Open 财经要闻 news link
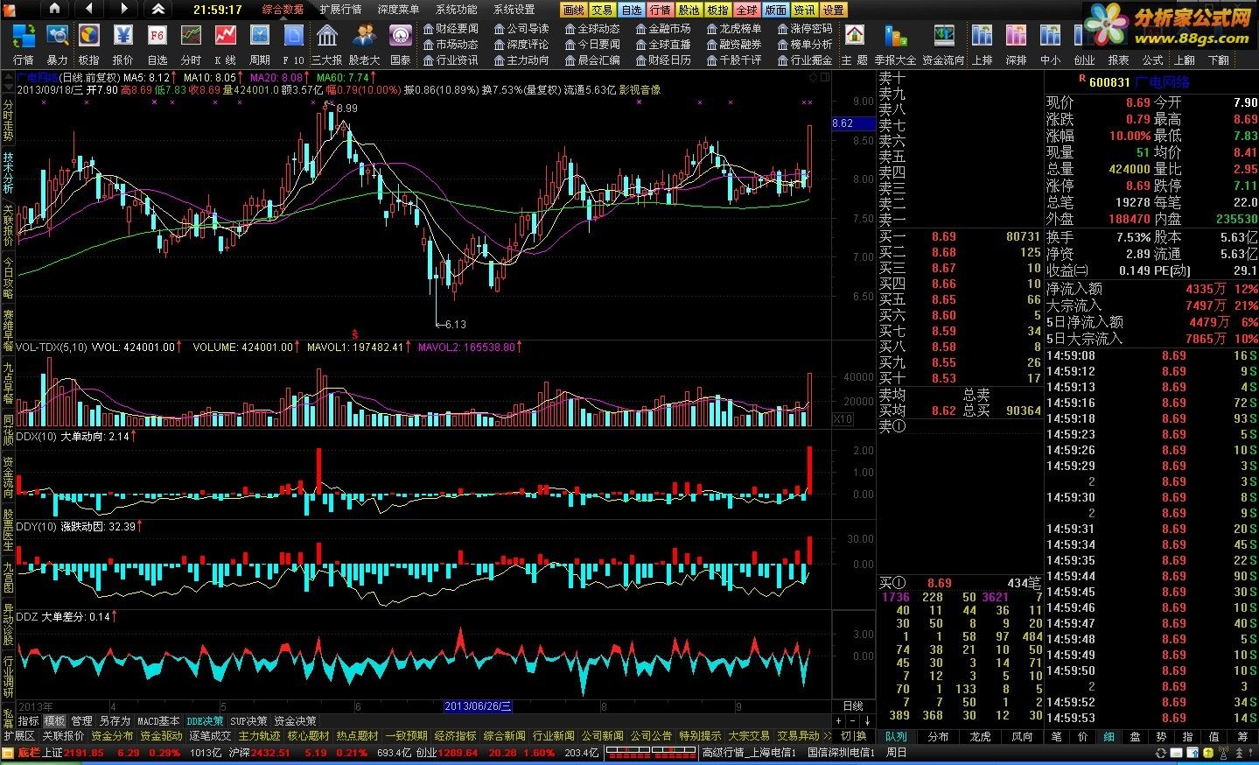This screenshot has width=1259, height=765. 451,29
